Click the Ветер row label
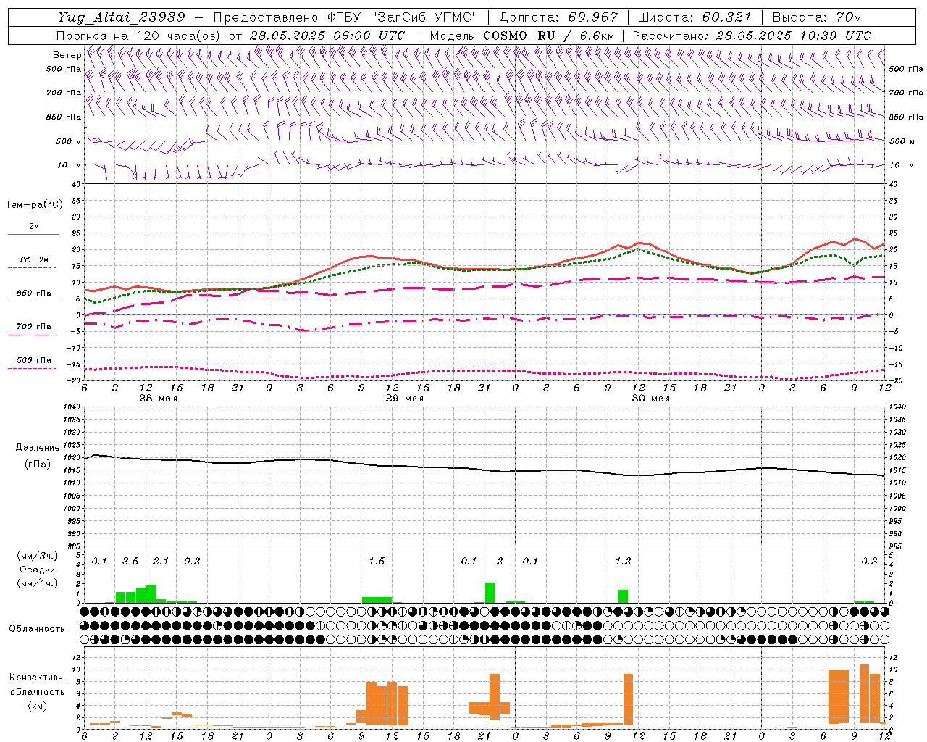Image resolution: width=927 pixels, height=742 pixels. [67, 55]
